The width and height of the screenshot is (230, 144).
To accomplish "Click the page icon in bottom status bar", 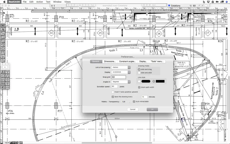I will 21,143.
